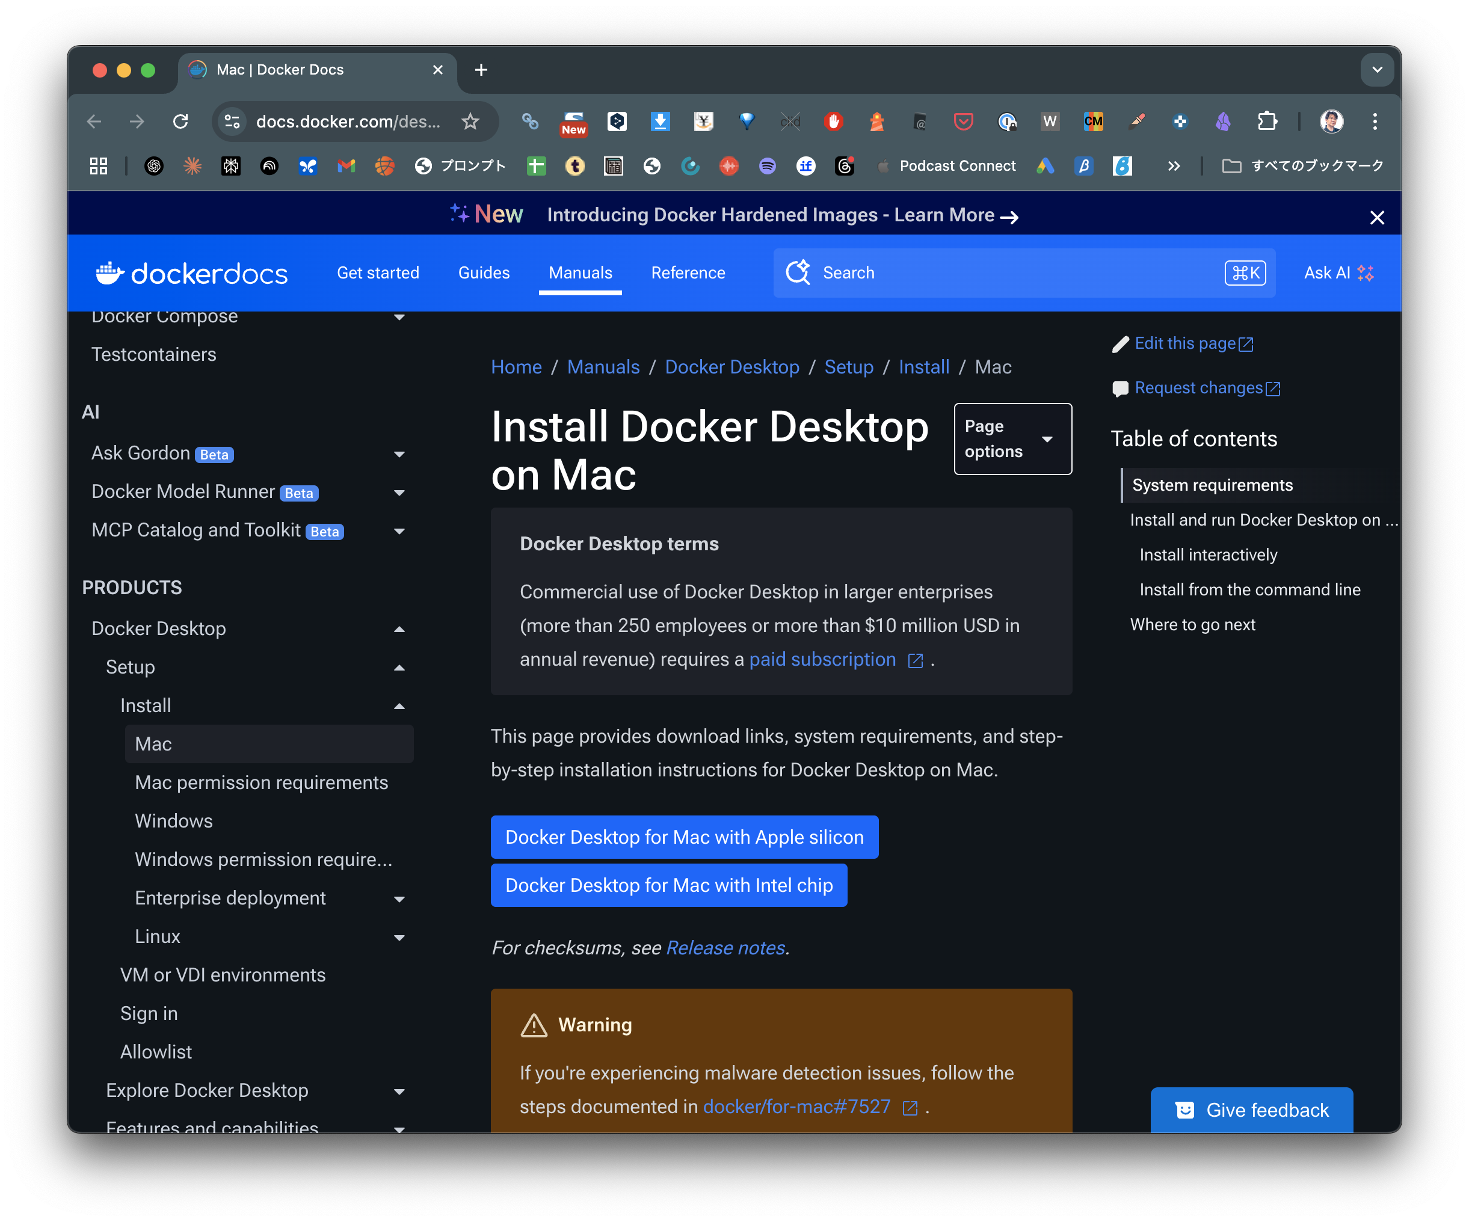Select Allowlist in the sidebar

point(156,1052)
